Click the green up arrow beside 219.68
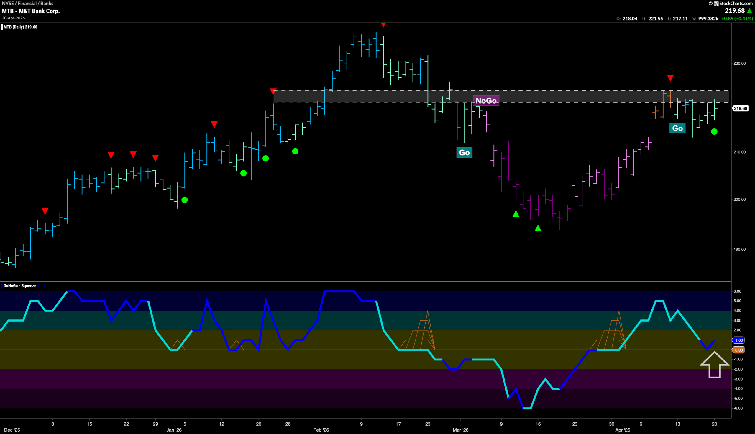 pos(750,11)
